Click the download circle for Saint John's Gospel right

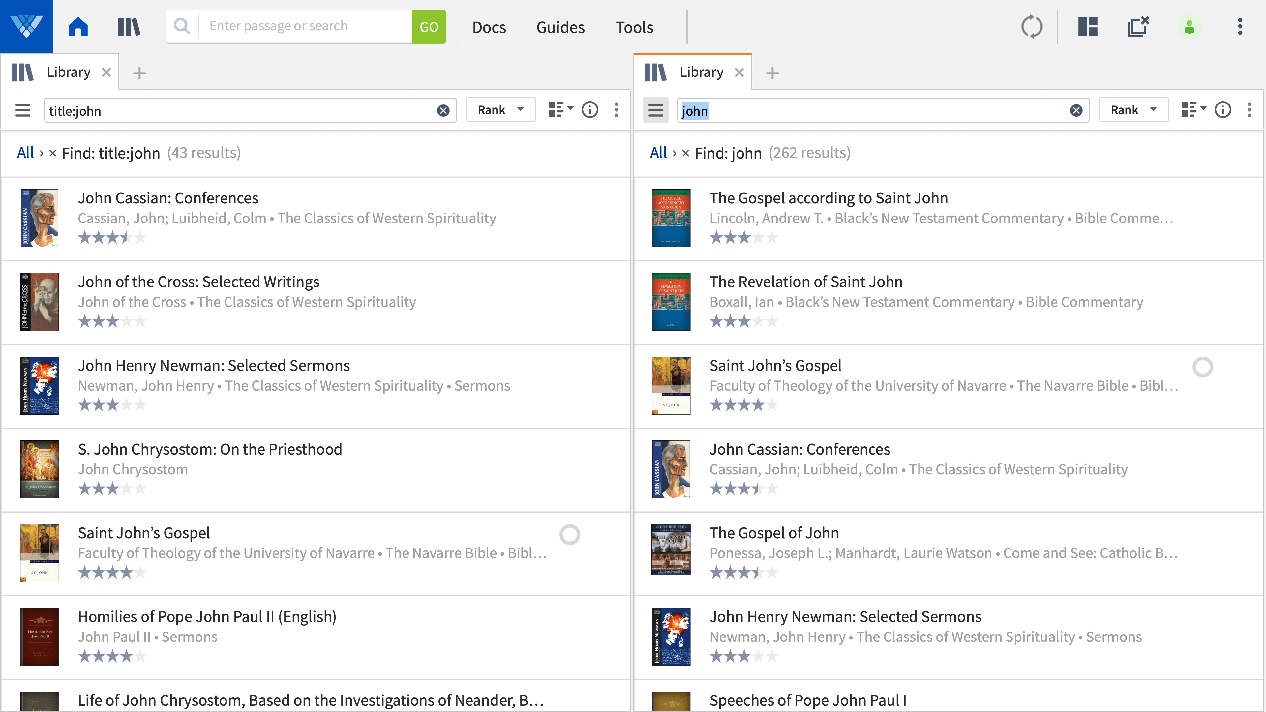[x=1203, y=367]
